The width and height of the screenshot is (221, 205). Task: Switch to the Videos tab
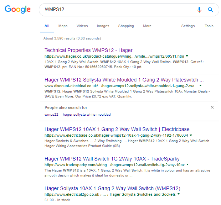coord(82,26)
